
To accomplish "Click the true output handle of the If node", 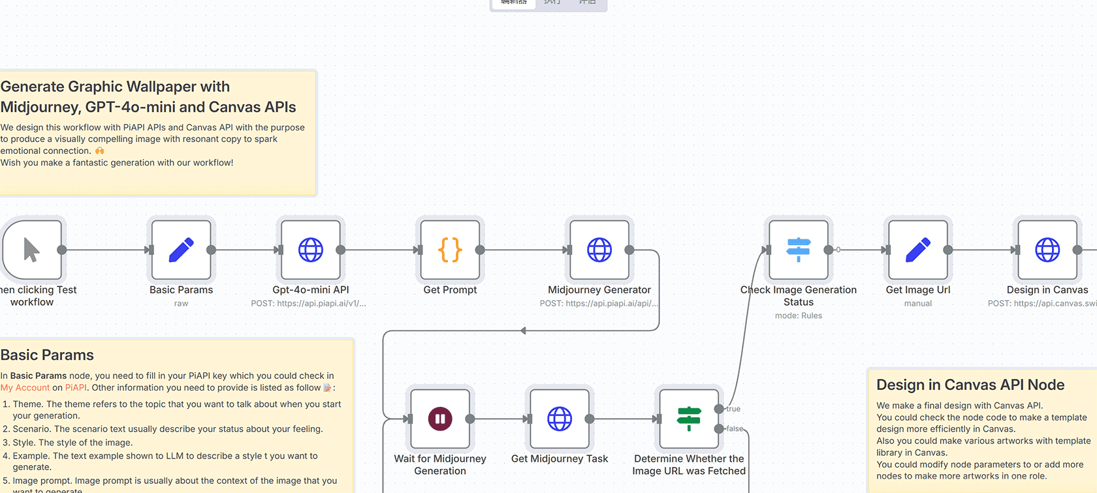I will coord(719,409).
